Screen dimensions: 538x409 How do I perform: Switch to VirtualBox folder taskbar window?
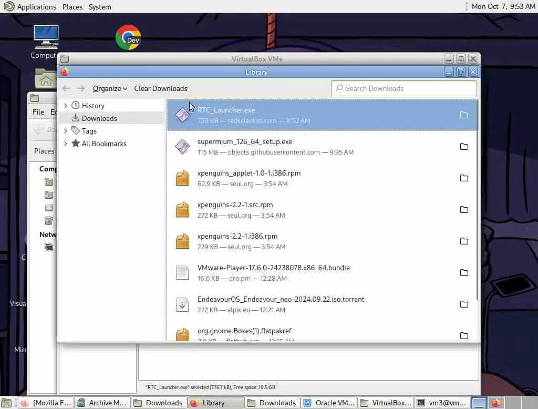(386, 403)
